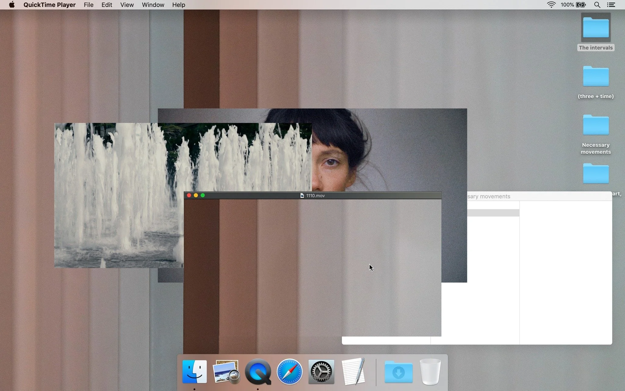
Task: Open the Trash in the Dock
Action: [430, 372]
